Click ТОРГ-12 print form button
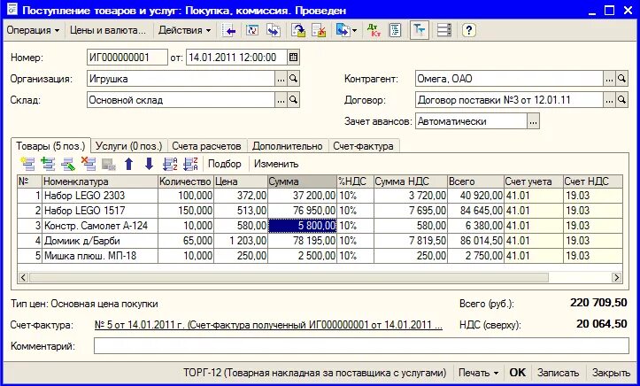640x386 pixels. click(x=315, y=373)
